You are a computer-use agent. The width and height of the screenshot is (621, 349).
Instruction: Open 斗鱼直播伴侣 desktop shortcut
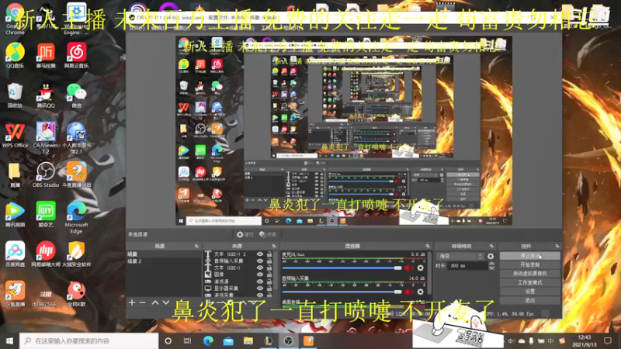[76, 174]
